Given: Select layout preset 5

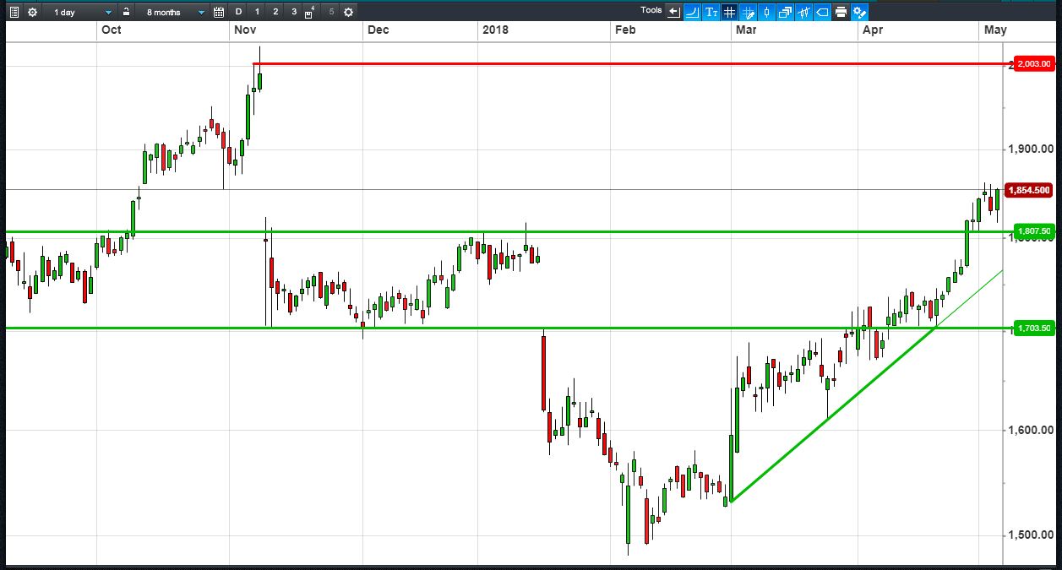Looking at the screenshot, I should click(330, 12).
